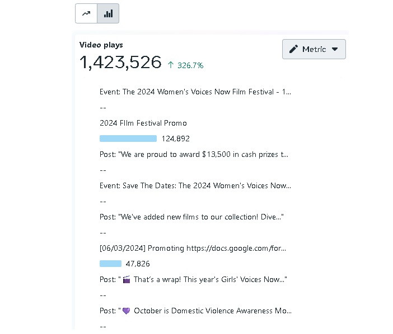393x334 pixels.
Task: Open the 2024 Women's Voices Now Film Festival event
Action: click(x=195, y=92)
